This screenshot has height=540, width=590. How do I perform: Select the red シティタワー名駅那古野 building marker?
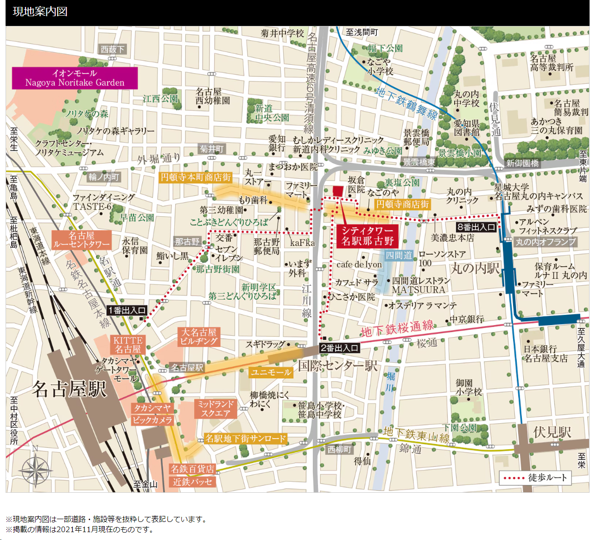click(x=338, y=190)
